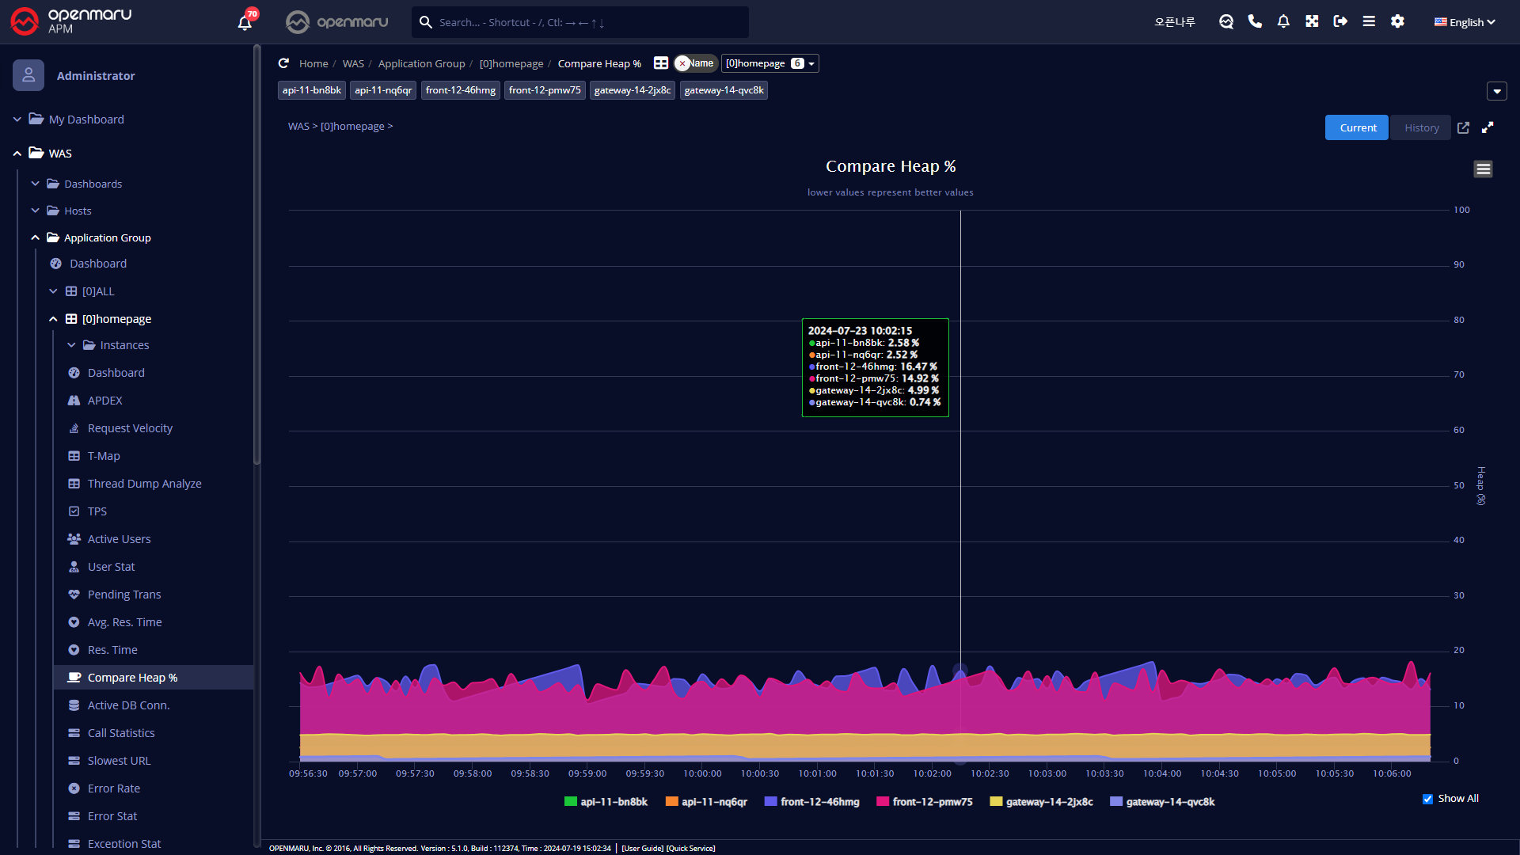Toggle the Show All checkbox
Image resolution: width=1520 pixels, height=855 pixels.
pos(1427,799)
